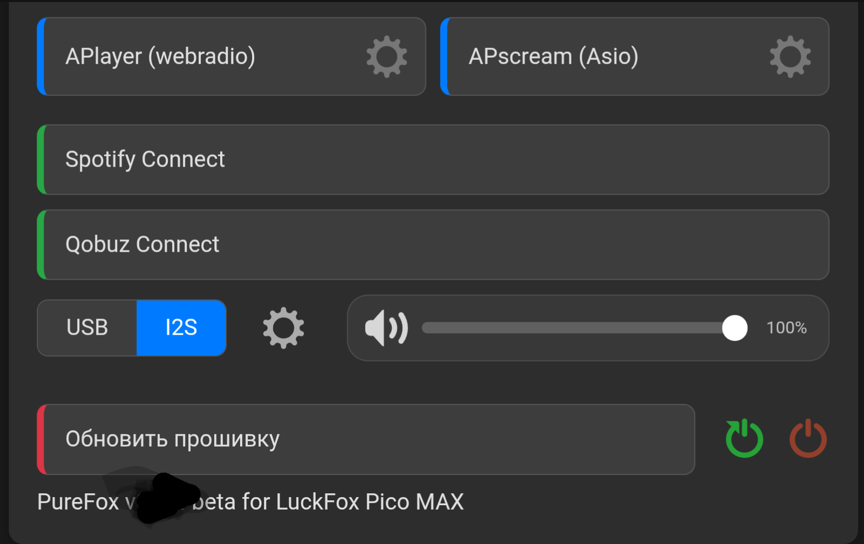Click the blue status bar of APlayer
The image size is (864, 544).
pos(41,57)
